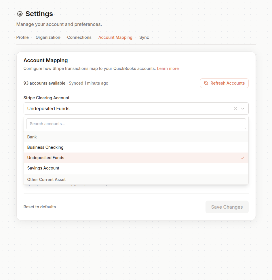Click the Search accounts input field
This screenshot has width=272, height=280.
tap(136, 123)
